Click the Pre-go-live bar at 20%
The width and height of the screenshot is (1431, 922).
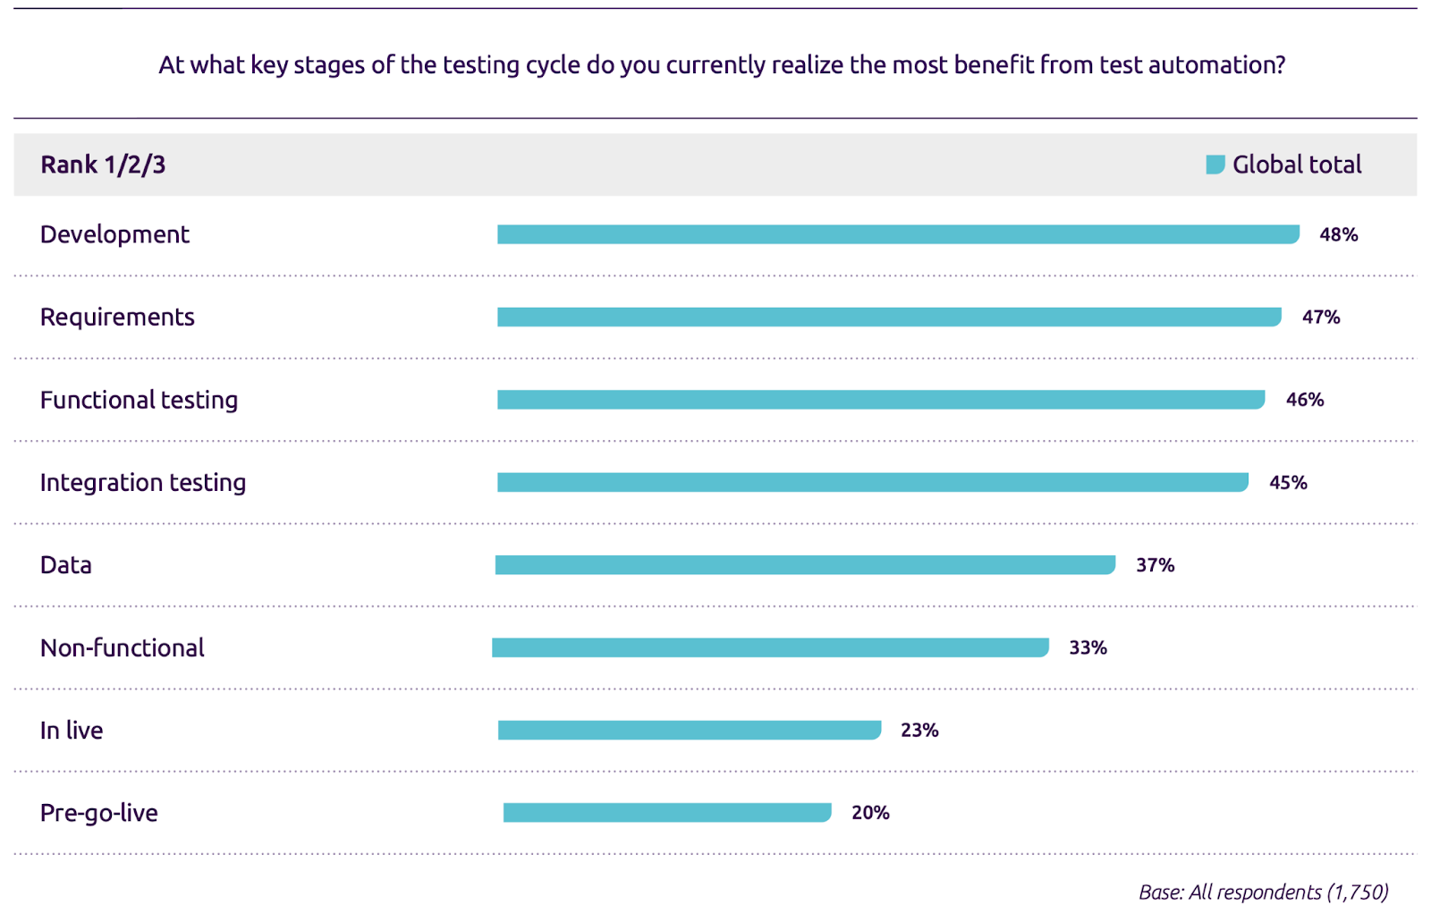667,813
